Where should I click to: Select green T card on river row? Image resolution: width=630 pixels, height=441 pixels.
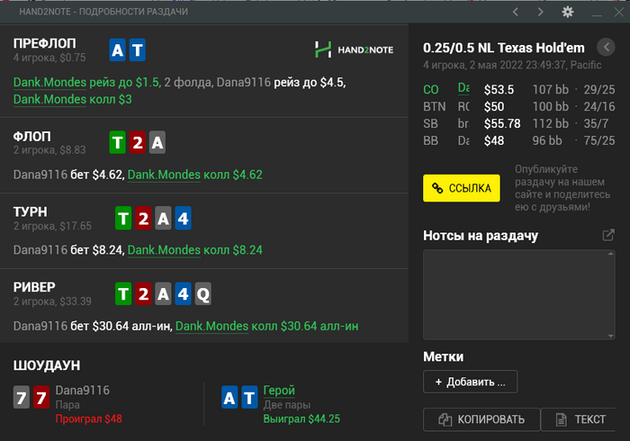coord(123,294)
